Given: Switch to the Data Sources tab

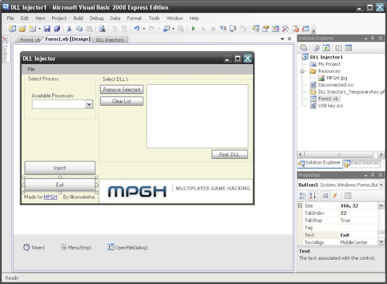Looking at the screenshot, I should [361, 163].
